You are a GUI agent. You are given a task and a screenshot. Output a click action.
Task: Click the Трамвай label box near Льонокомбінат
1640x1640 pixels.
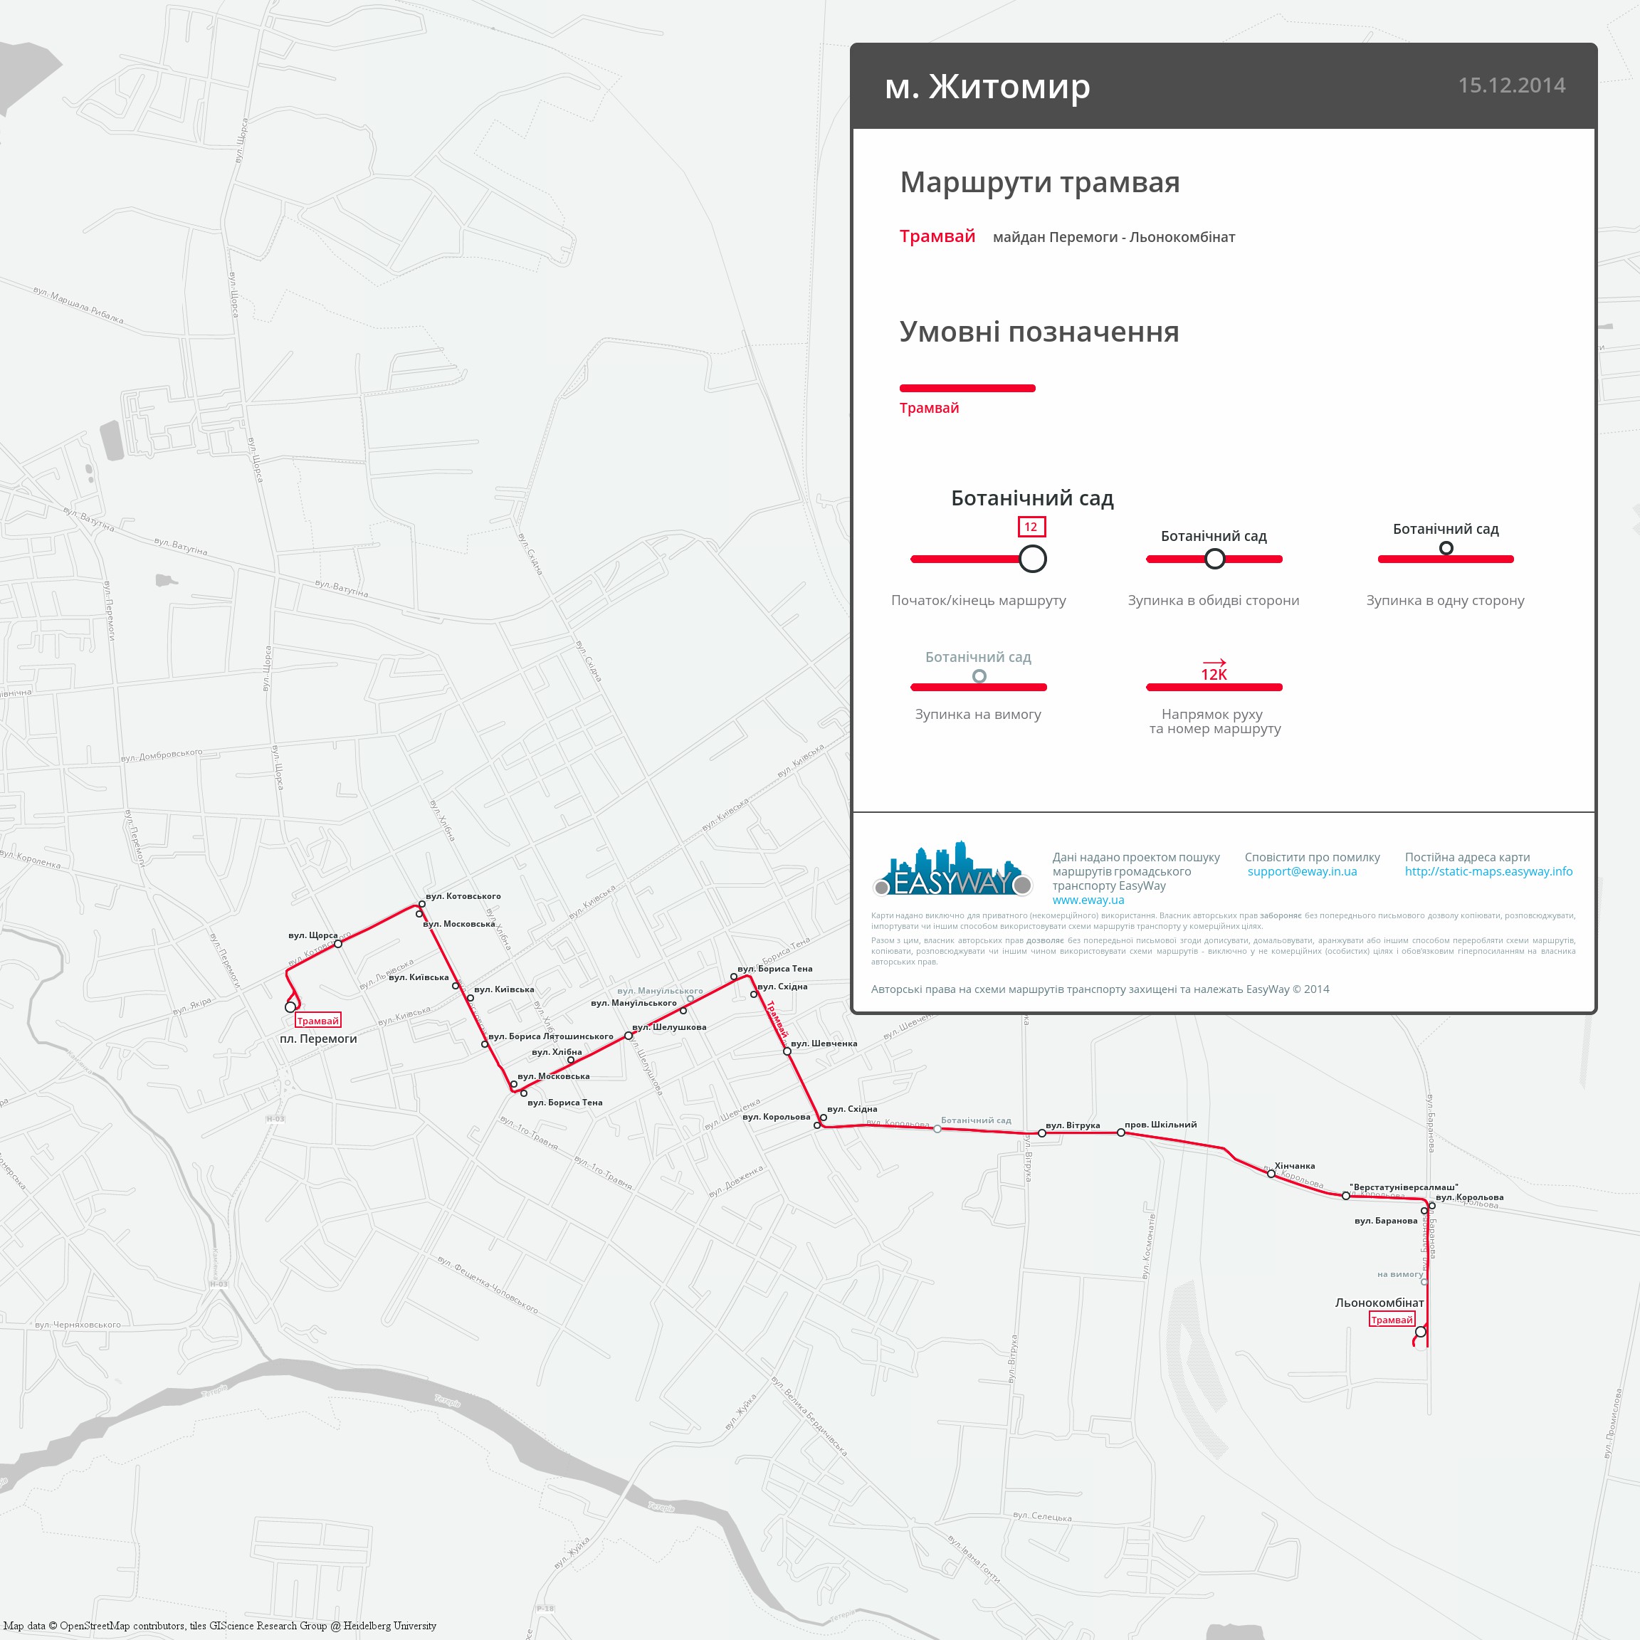tap(1392, 1319)
